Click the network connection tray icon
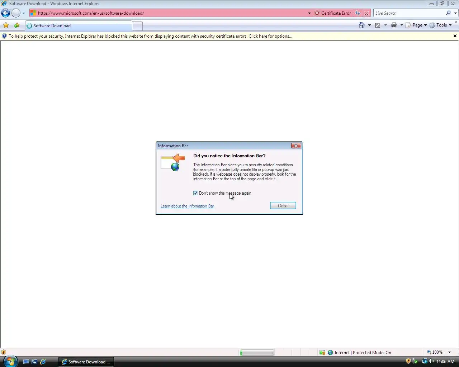 [x=425, y=361]
